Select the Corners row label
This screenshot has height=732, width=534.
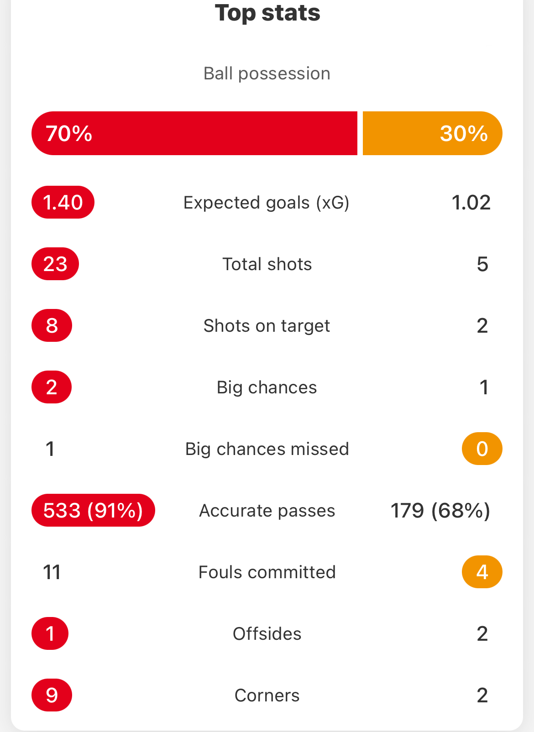pyautogui.click(x=267, y=695)
